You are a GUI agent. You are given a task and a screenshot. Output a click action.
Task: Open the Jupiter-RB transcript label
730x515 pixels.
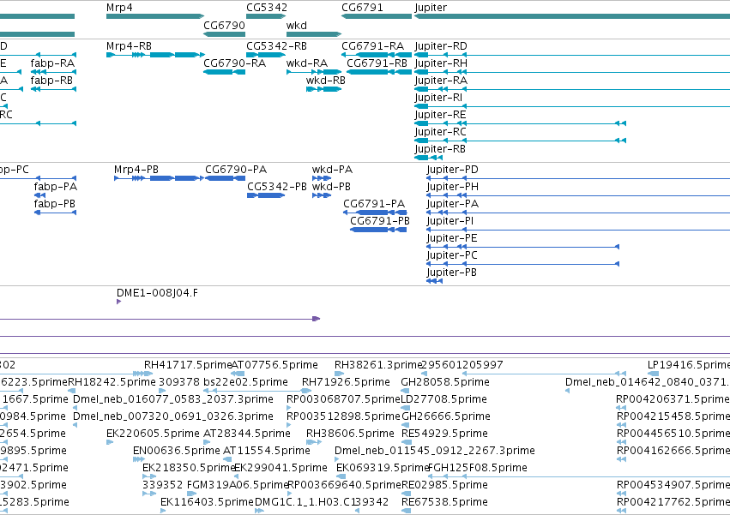[x=440, y=149]
